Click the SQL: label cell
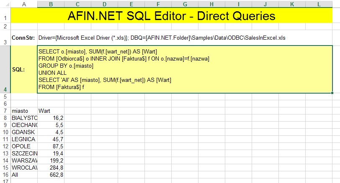 pyautogui.click(x=24, y=69)
